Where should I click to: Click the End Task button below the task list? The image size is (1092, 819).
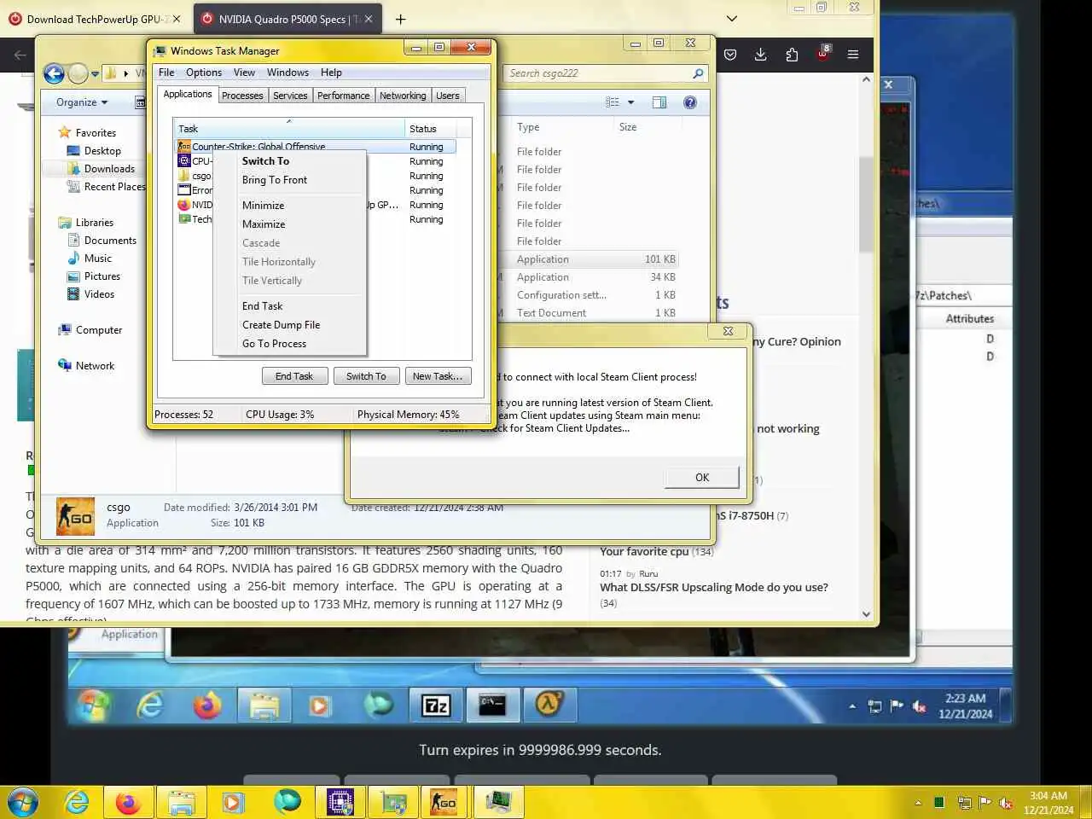tap(293, 376)
